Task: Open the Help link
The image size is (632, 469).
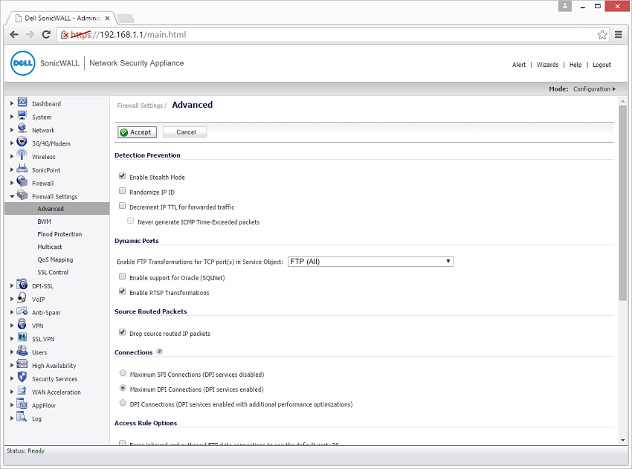Action: point(575,65)
